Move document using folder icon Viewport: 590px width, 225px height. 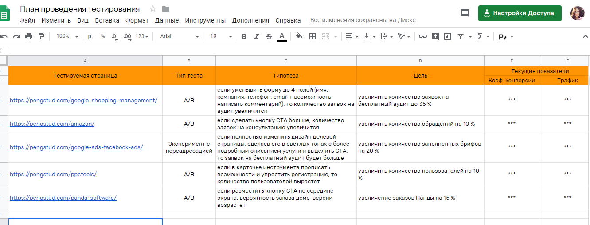click(165, 9)
